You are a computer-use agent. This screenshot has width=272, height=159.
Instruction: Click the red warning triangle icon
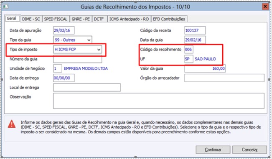tap(12, 124)
